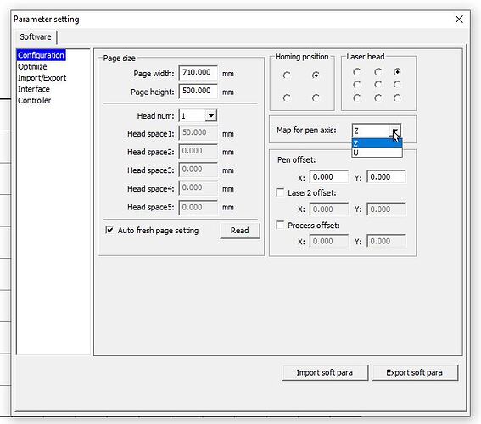The image size is (481, 424).
Task: Select middle-right Laser head radio
Action: click(x=397, y=84)
